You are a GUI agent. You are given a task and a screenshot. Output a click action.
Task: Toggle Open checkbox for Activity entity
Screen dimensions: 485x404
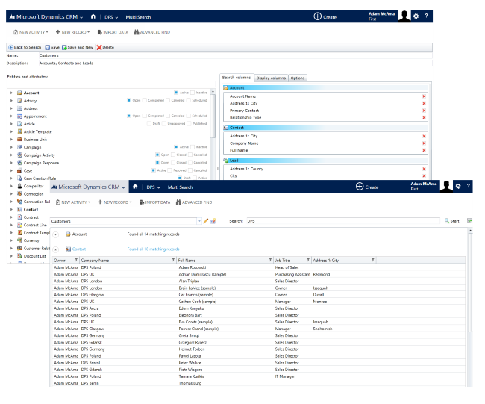click(128, 100)
